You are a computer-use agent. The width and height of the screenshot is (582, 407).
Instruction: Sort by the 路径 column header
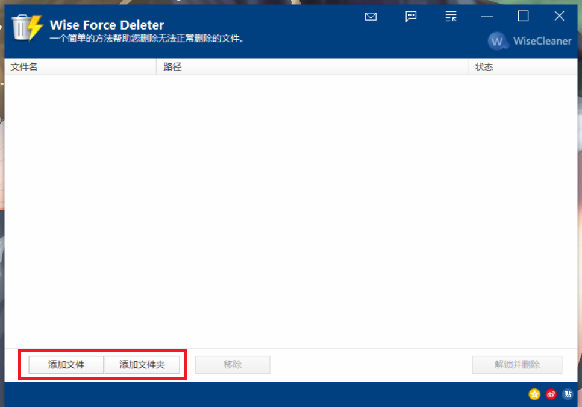point(311,67)
